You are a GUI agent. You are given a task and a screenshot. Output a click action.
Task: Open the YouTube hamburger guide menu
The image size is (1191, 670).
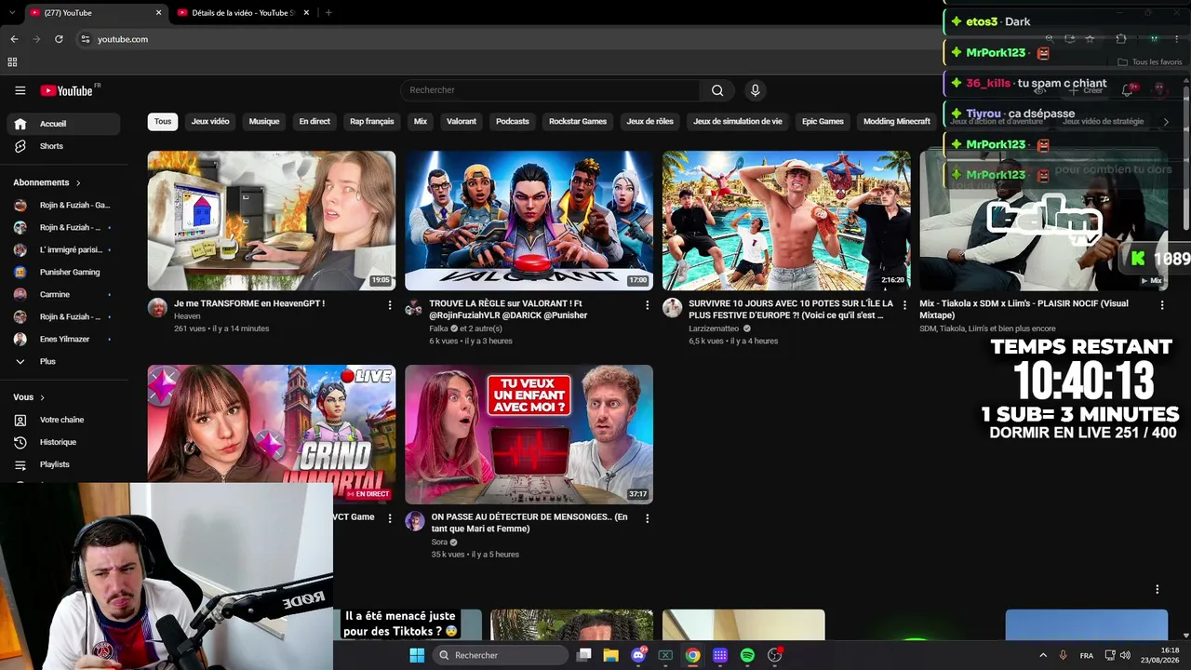20,90
